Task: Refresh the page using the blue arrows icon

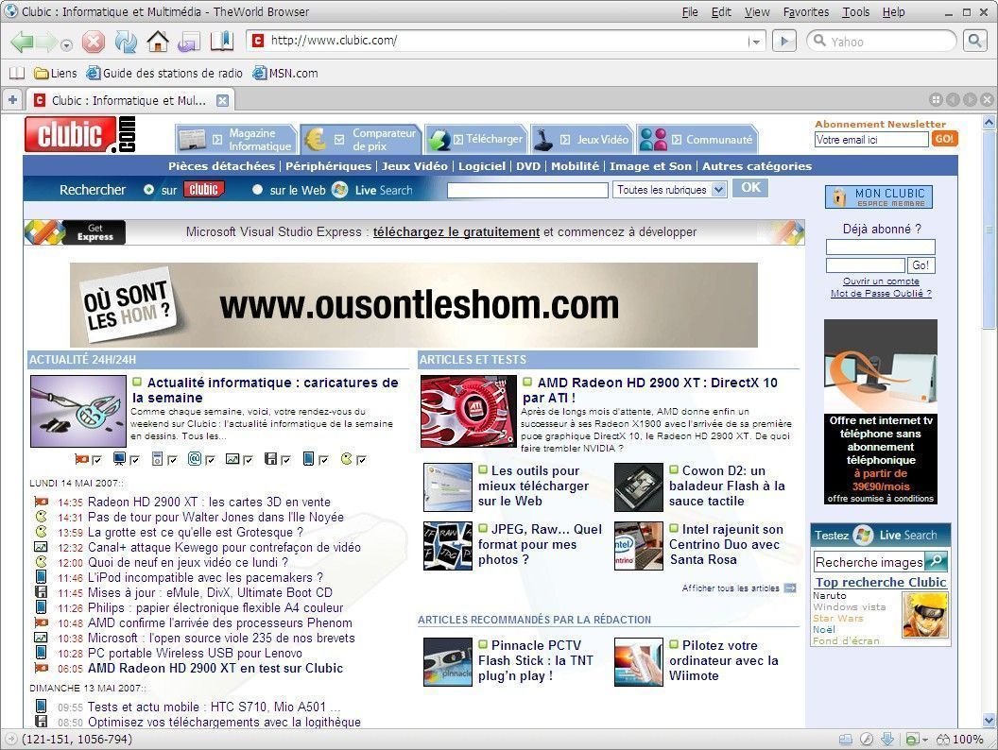Action: 126,42
